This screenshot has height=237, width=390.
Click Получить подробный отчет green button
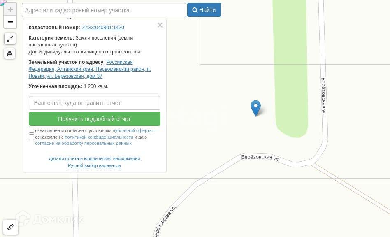coord(95,119)
